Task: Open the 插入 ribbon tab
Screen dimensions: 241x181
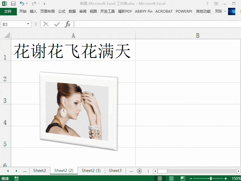Action: point(33,11)
